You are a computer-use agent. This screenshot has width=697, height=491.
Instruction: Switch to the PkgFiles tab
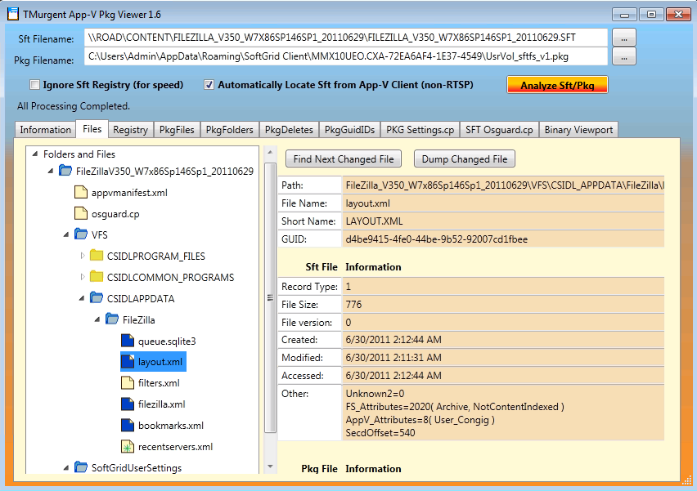click(x=177, y=130)
